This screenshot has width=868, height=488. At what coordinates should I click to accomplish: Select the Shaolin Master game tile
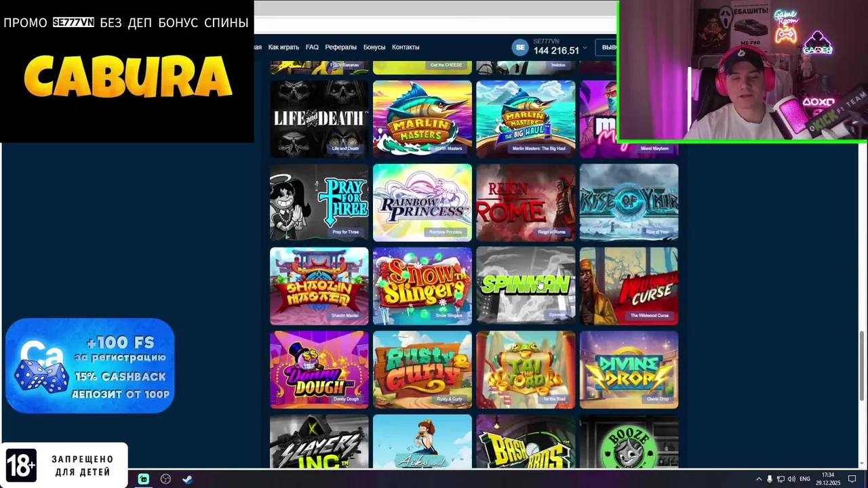point(319,286)
